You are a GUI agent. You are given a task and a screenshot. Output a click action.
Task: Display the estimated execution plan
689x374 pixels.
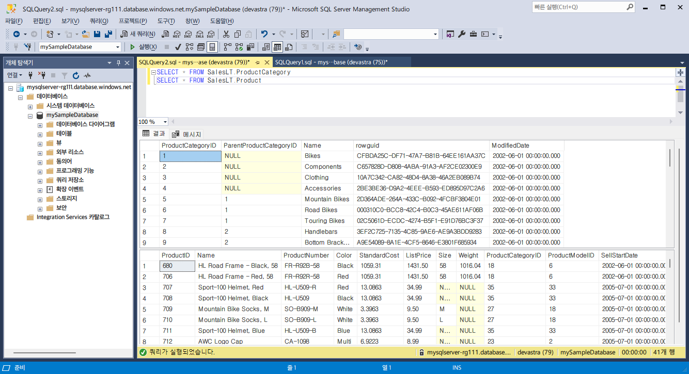coord(190,47)
